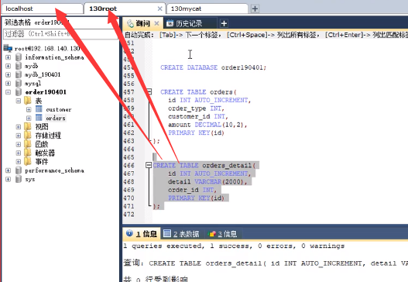
Task: Switch to the localhost connection tab
Action: tap(42, 9)
